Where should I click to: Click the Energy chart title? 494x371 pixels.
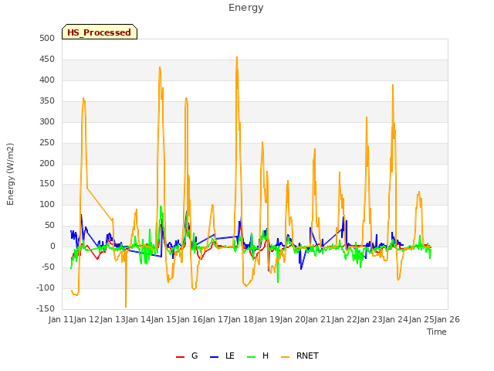[x=246, y=8]
